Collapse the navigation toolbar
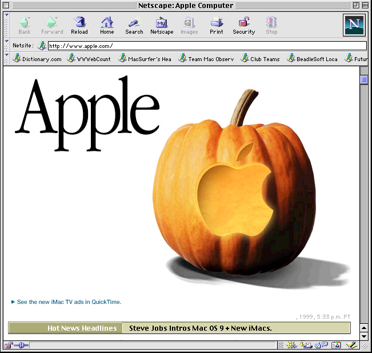Image resolution: width=372 pixels, height=353 pixels. [7, 25]
